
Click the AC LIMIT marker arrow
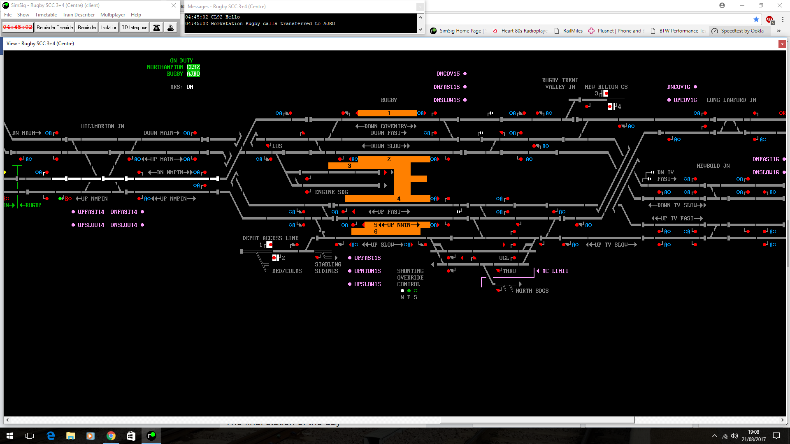coord(538,271)
